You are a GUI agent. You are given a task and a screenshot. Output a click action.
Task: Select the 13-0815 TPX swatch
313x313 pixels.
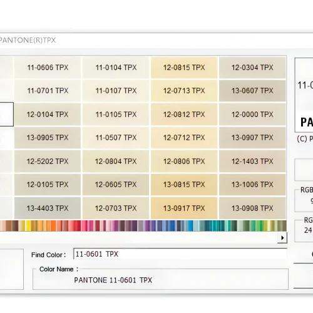pyautogui.click(x=184, y=185)
